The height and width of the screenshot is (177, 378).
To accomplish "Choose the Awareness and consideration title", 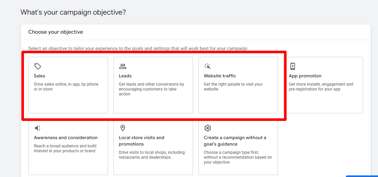I will click(x=66, y=138).
